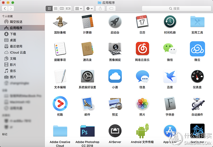Select AirDrop (隔空投送) in sidebar
Viewport: 213px width, 147px height.
pos(22,22)
